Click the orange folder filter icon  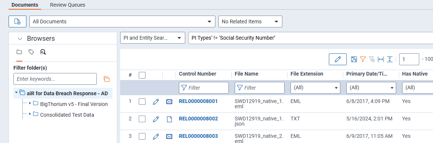(x=107, y=79)
